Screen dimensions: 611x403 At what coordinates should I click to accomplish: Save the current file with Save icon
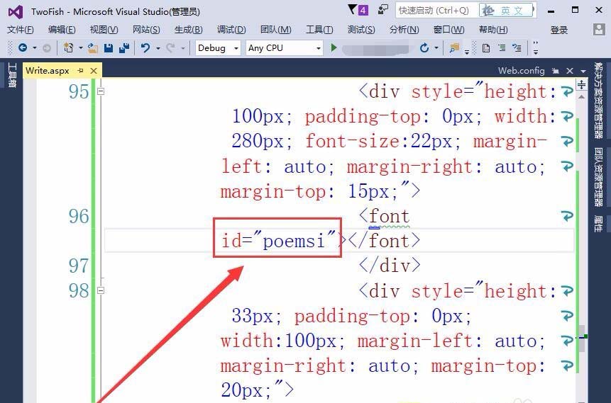pyautogui.click(x=109, y=48)
